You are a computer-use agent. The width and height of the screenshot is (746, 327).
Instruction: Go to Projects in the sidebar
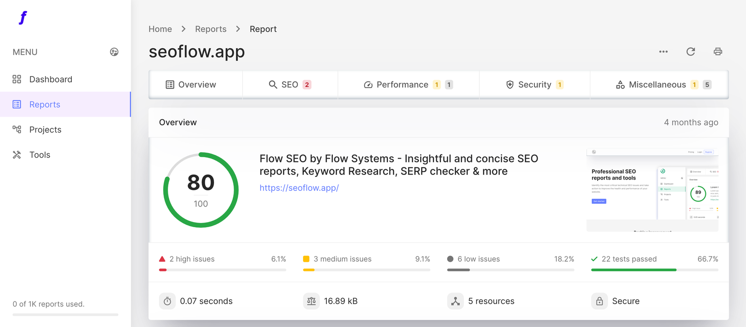coord(45,130)
